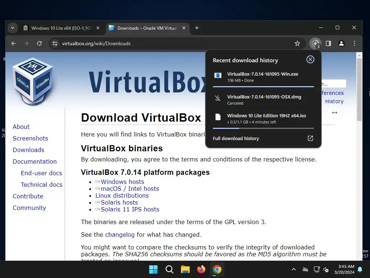Open the Screenshots sidebar link
The image size is (370, 278).
point(30,138)
